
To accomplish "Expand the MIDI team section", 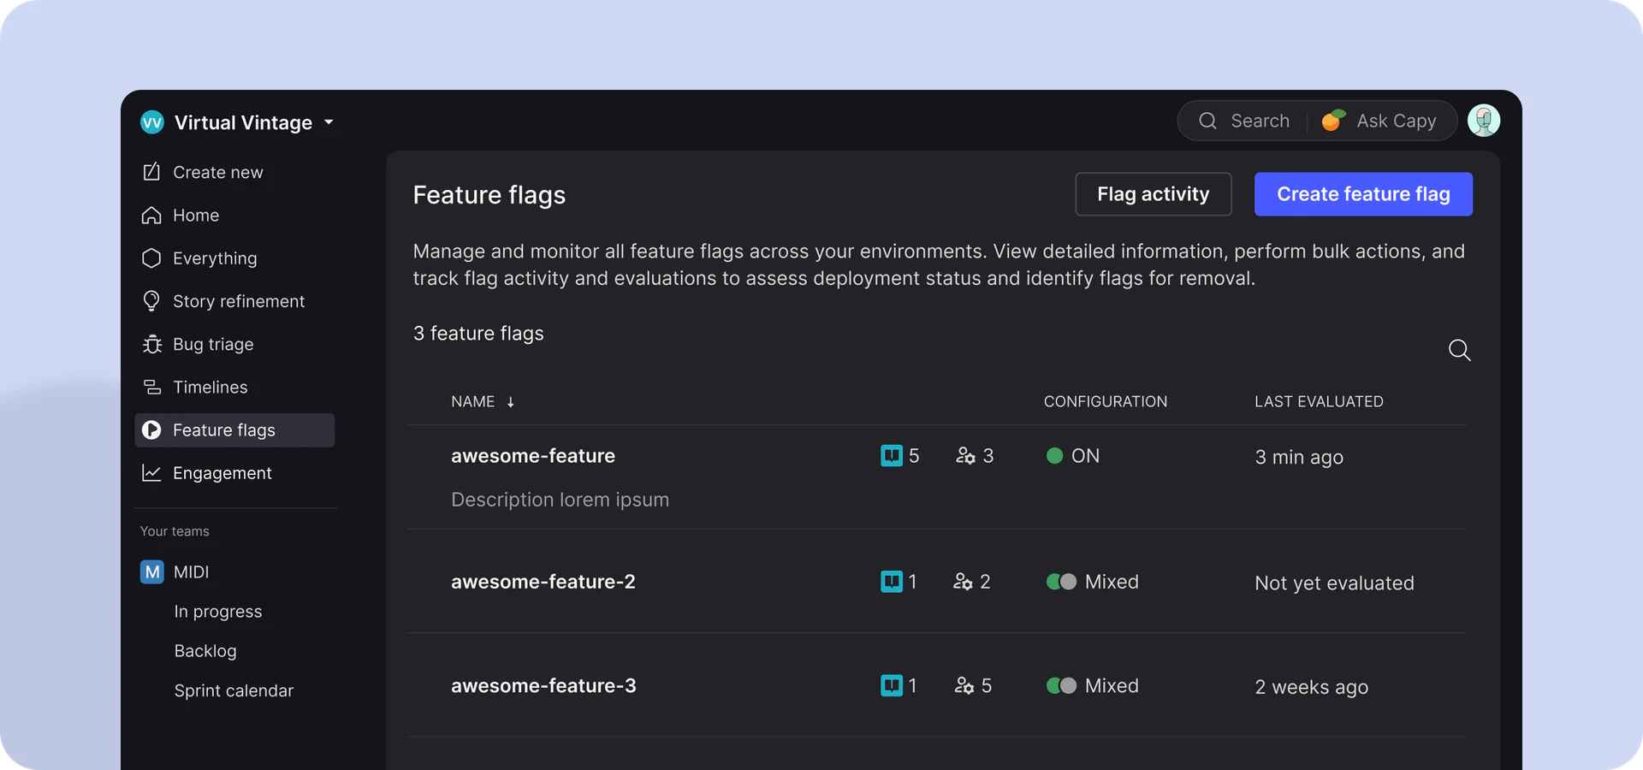I will click(x=191, y=572).
